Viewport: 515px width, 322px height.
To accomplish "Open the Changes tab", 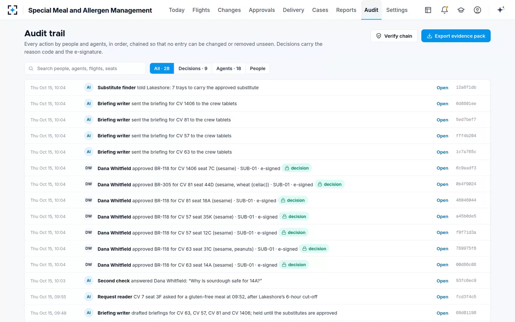I will click(229, 10).
